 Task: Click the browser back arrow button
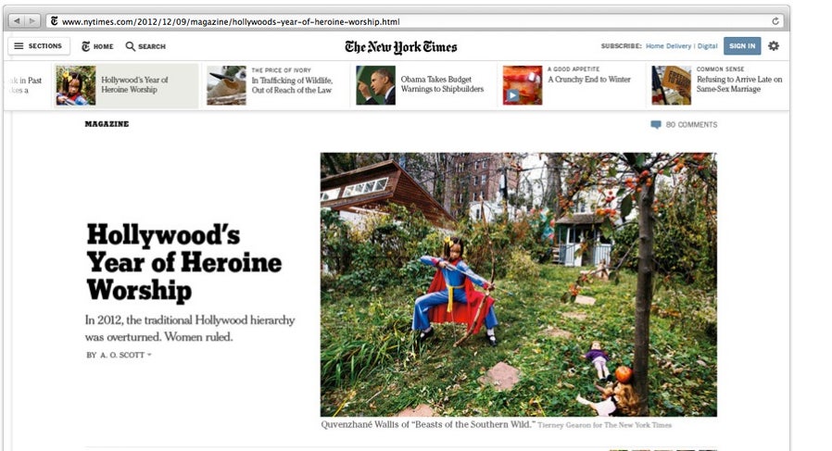17,20
